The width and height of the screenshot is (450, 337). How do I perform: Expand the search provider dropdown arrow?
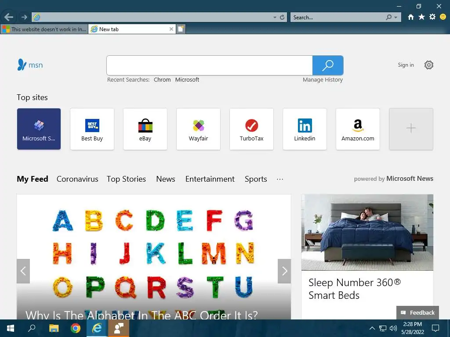pos(396,18)
